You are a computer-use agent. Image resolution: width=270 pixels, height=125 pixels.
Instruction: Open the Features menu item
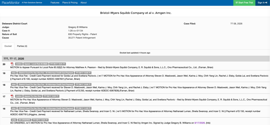pyautogui.click(x=55, y=2)
